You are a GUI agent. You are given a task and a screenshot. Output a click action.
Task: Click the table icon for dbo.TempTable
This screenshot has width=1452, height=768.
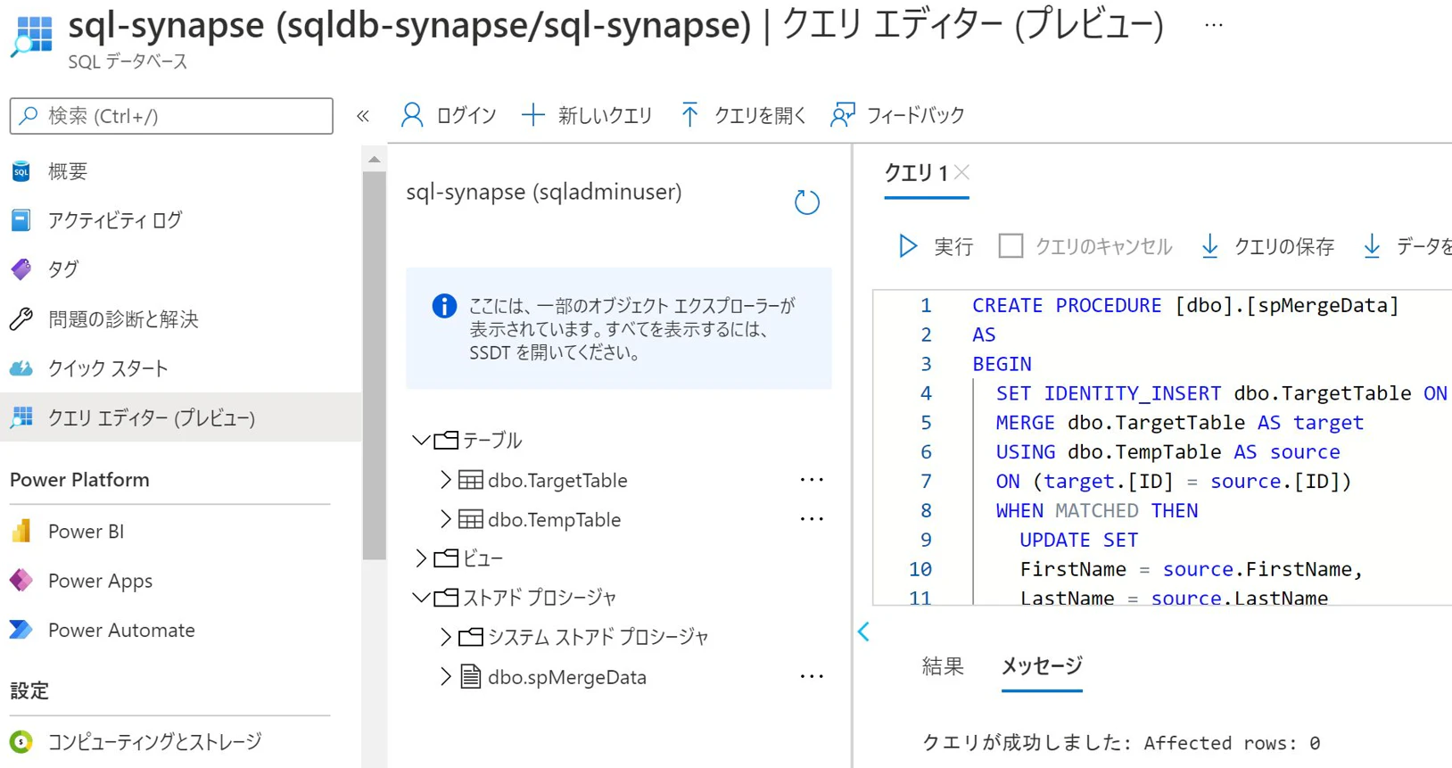[471, 519]
